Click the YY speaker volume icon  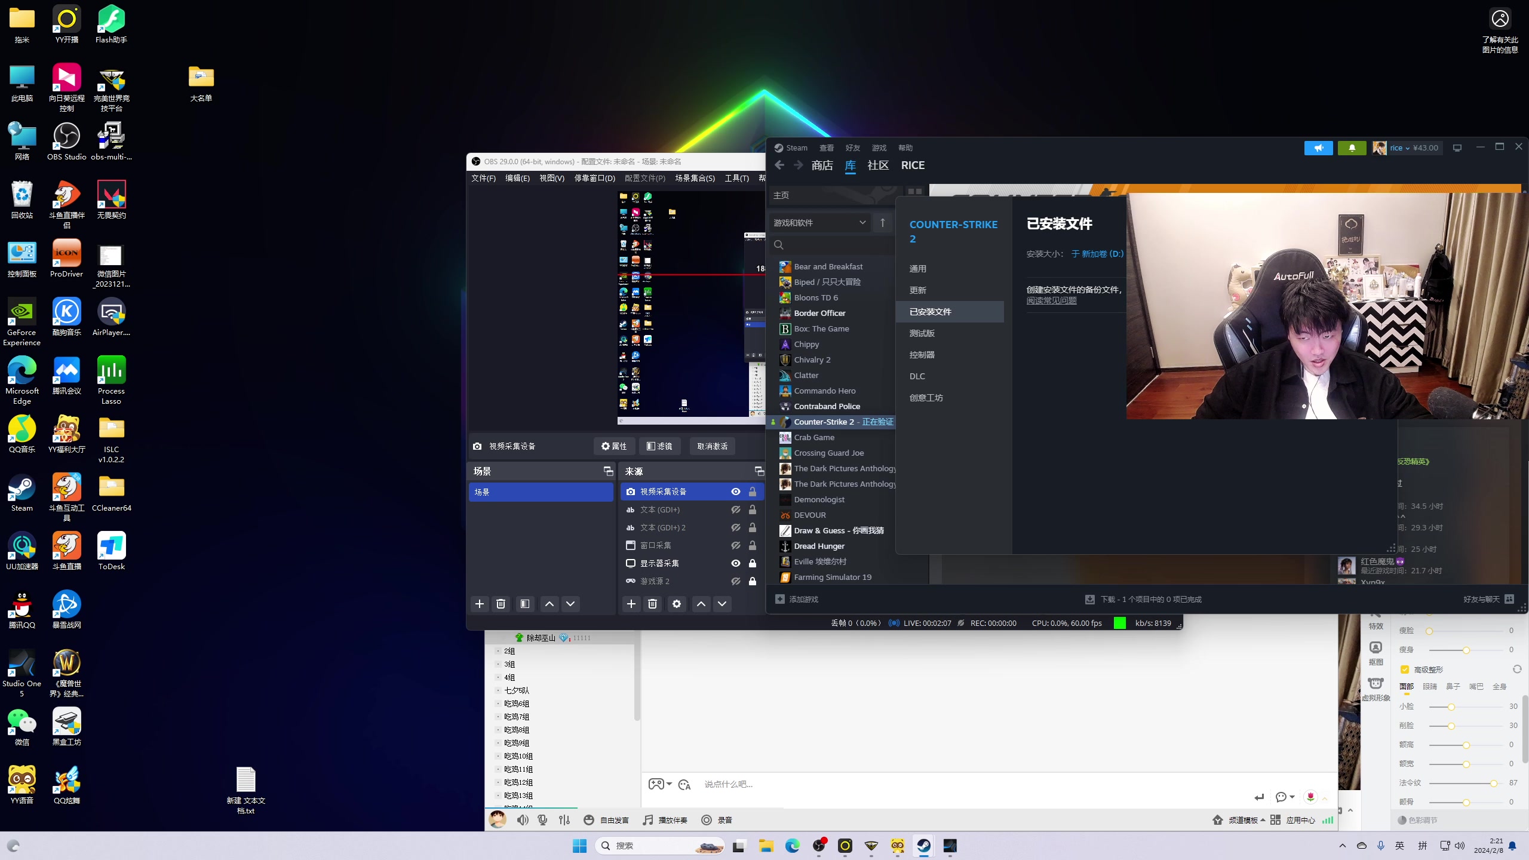[x=523, y=820]
